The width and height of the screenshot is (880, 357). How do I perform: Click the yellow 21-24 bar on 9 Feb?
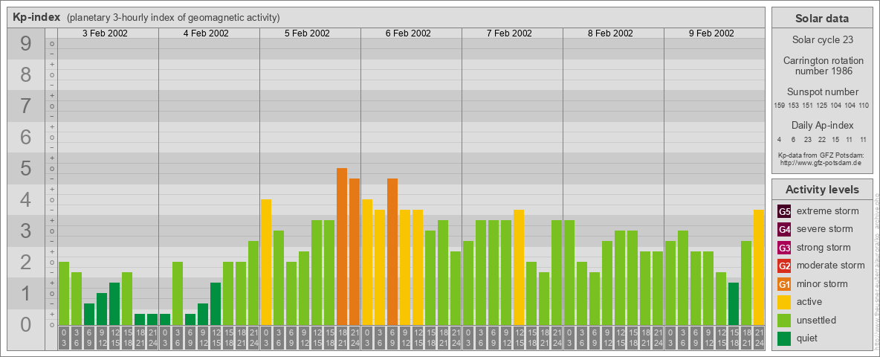pyautogui.click(x=759, y=267)
